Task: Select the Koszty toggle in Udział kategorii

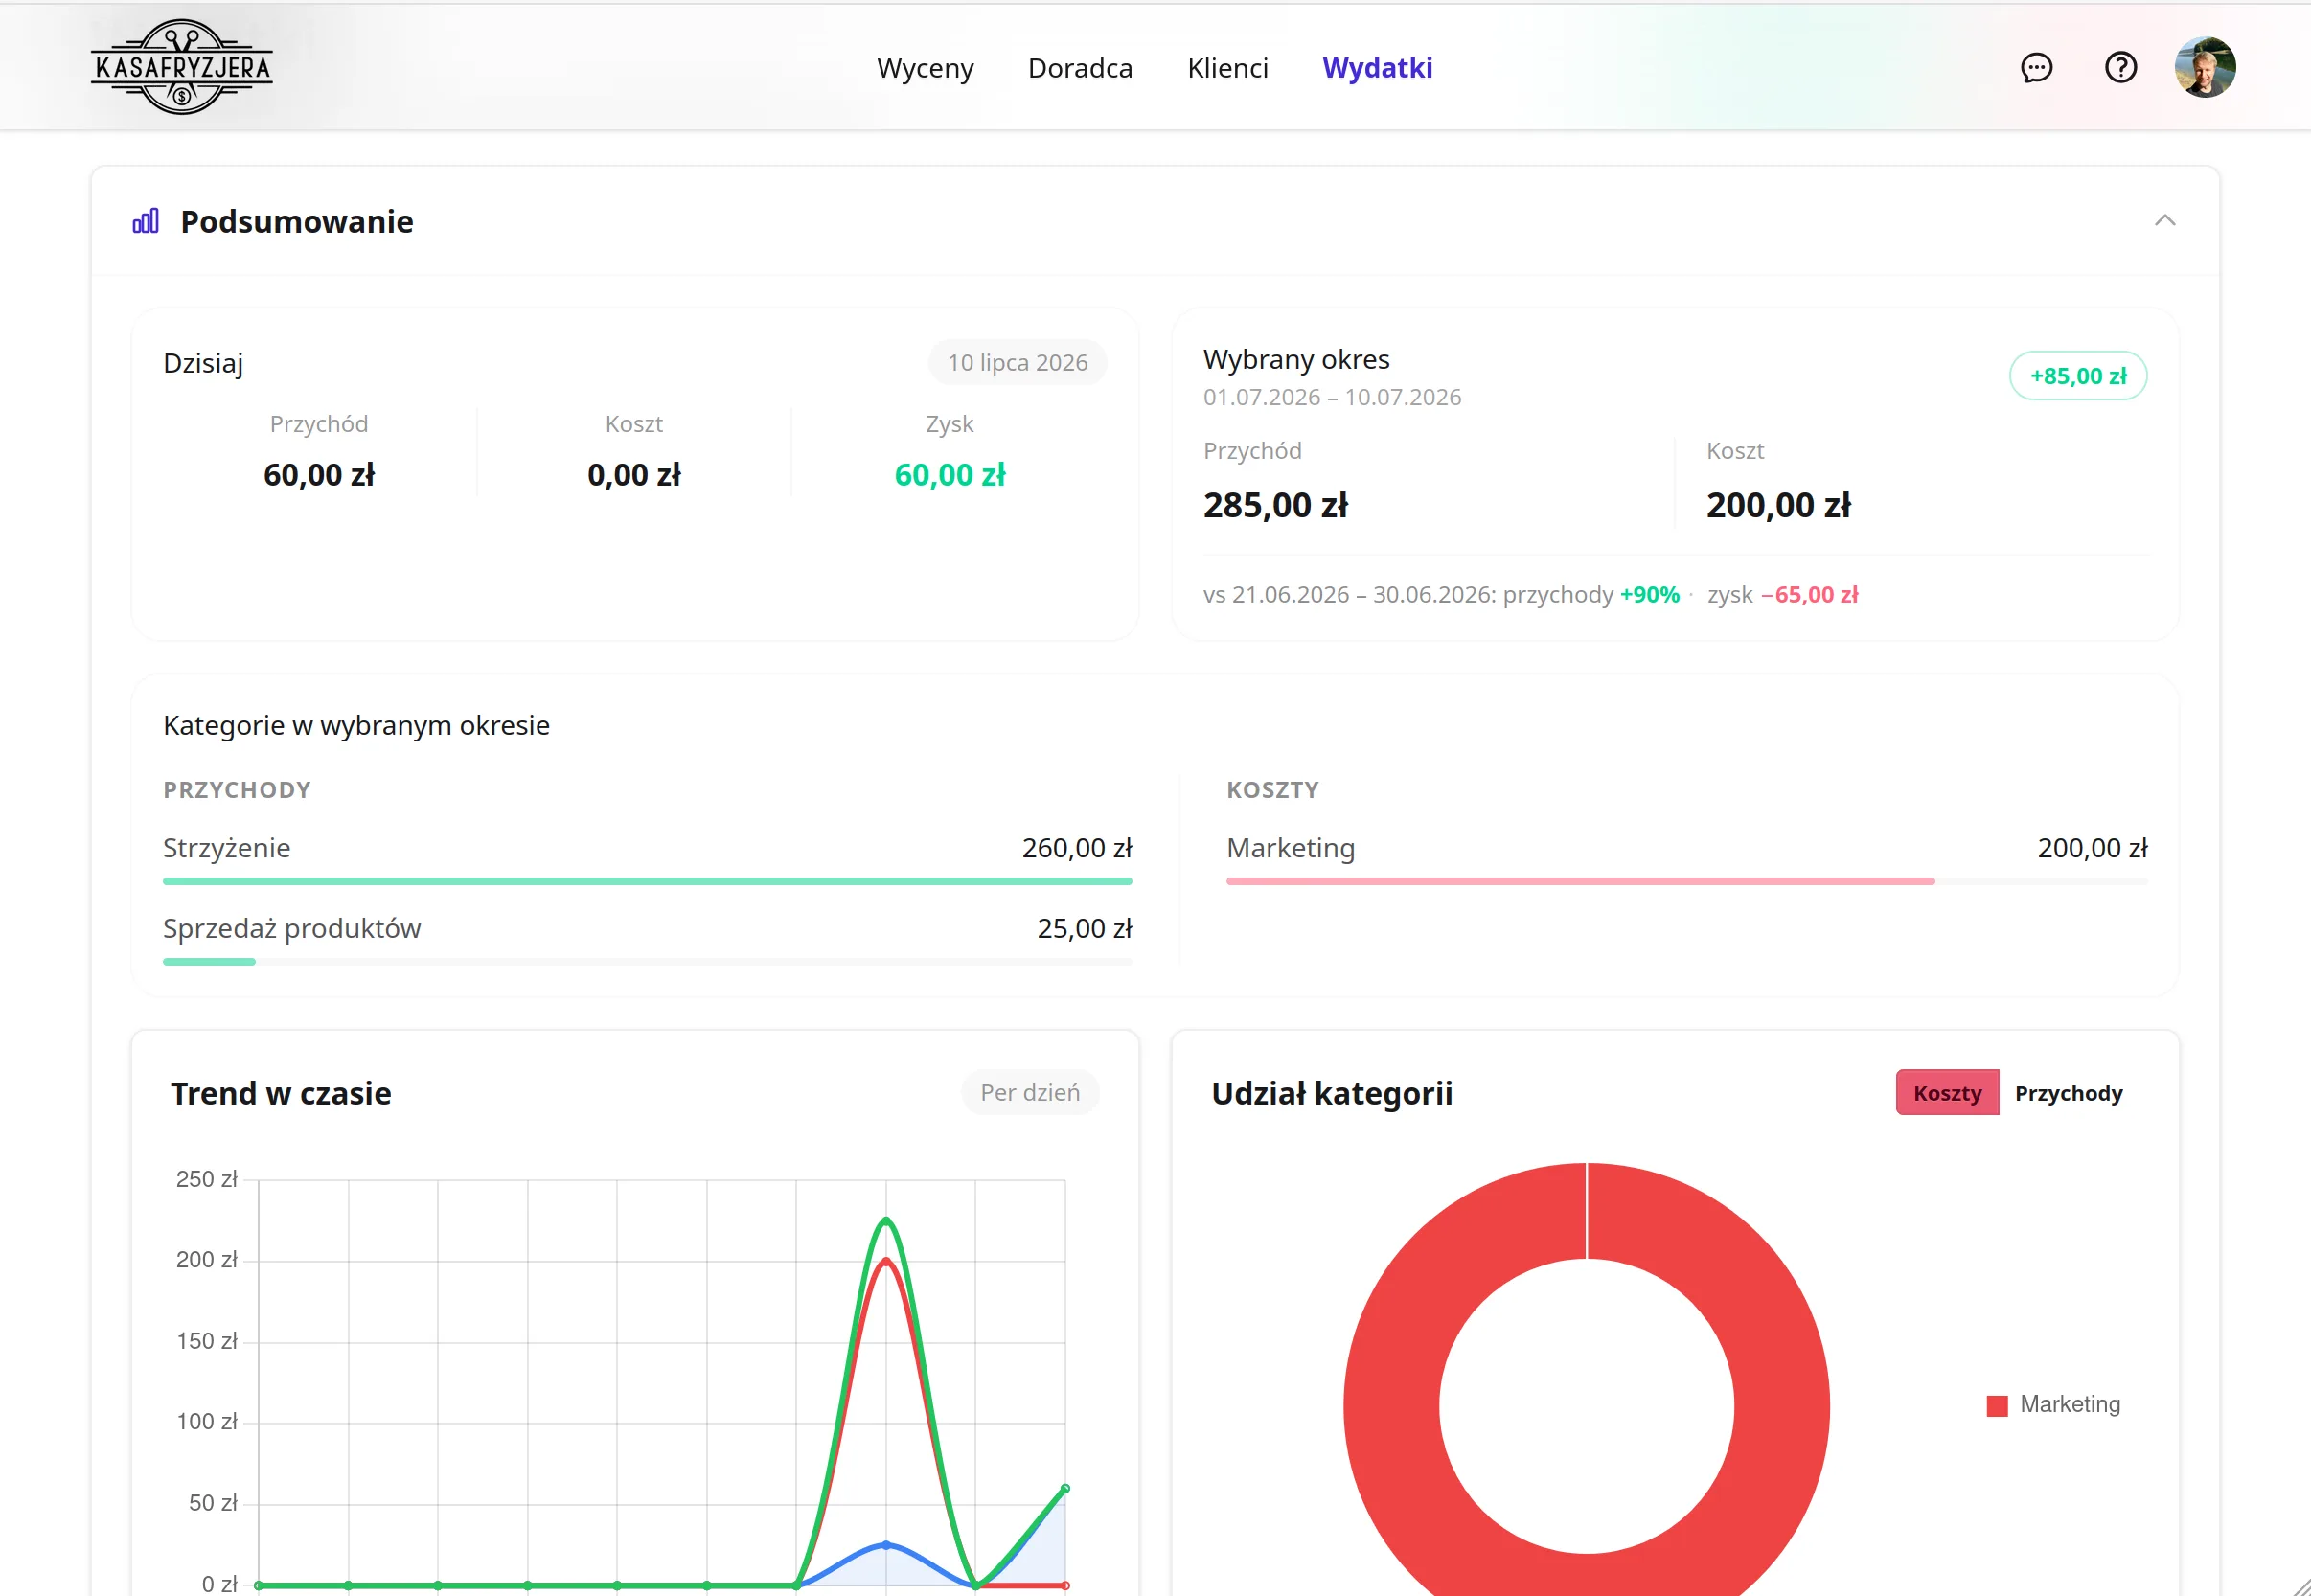Action: tap(1947, 1093)
